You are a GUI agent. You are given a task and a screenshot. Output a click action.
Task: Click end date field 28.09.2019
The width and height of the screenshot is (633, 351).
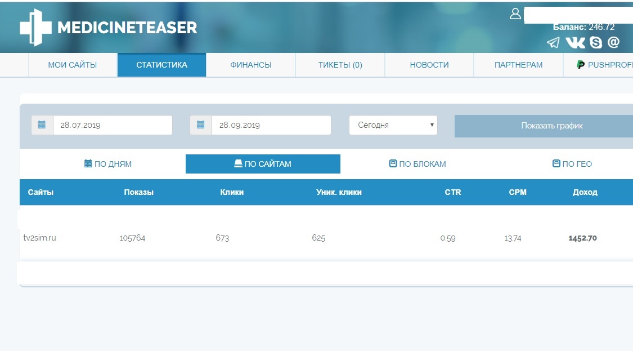pos(271,125)
